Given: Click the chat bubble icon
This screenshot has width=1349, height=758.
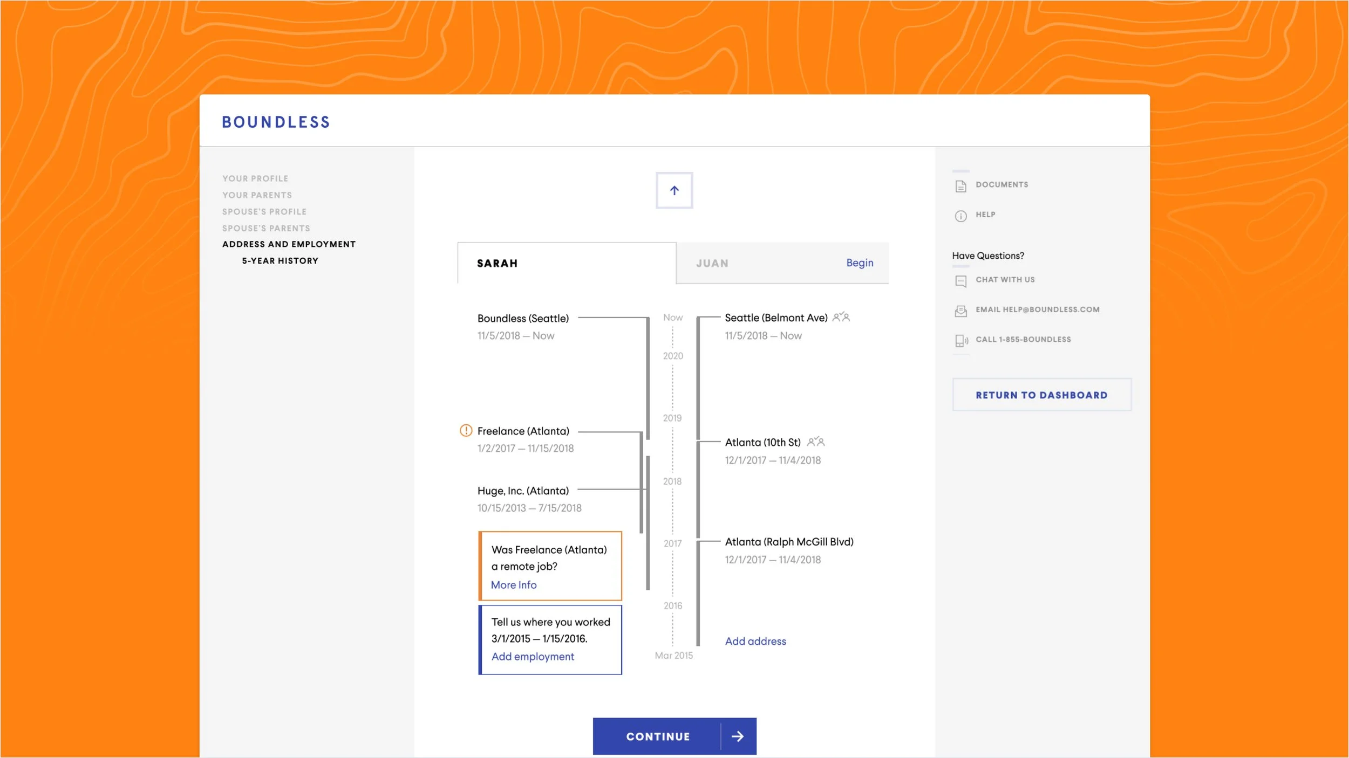Looking at the screenshot, I should tap(960, 281).
